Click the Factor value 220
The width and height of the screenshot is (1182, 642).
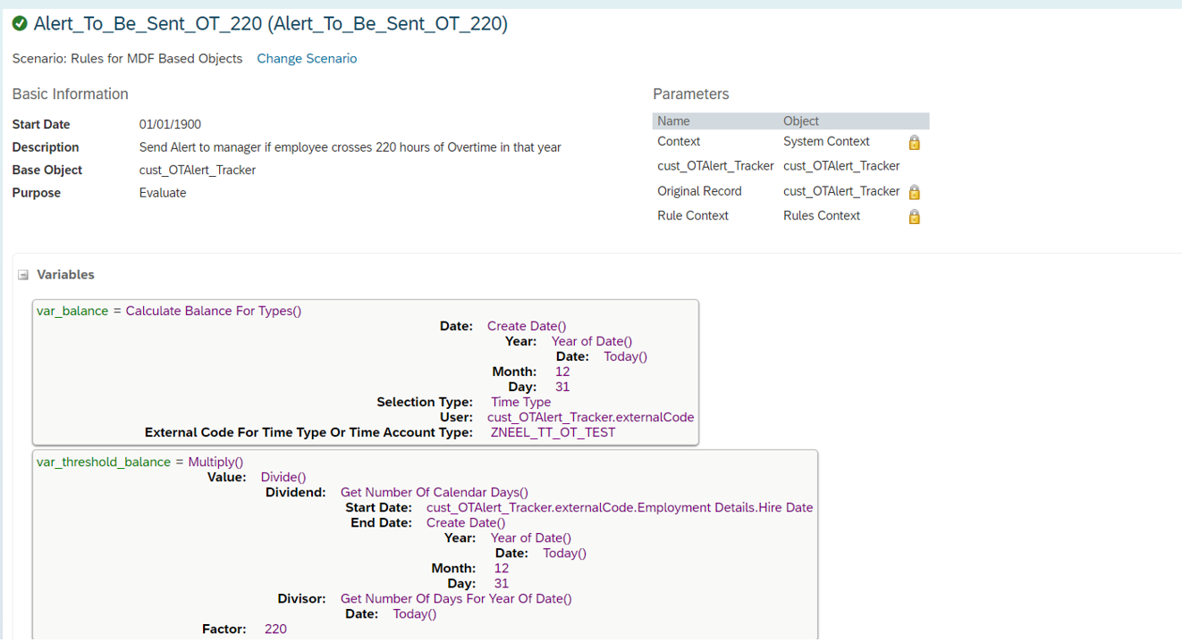pyautogui.click(x=275, y=629)
